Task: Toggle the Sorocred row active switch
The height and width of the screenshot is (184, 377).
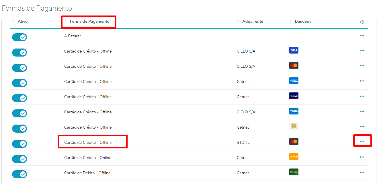Action: click(19, 129)
